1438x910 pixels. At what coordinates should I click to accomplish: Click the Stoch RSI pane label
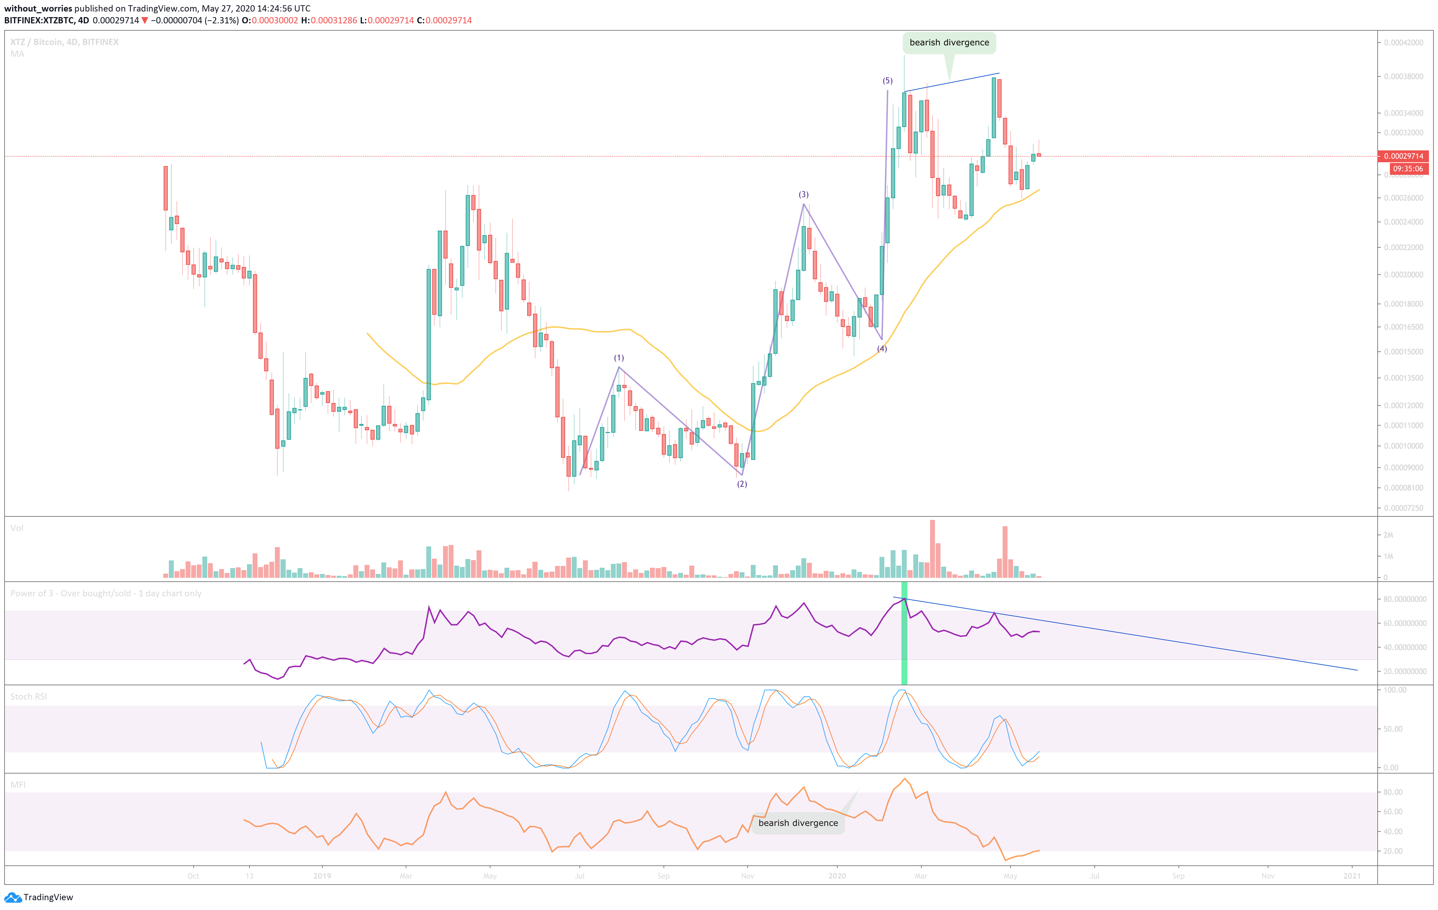29,696
